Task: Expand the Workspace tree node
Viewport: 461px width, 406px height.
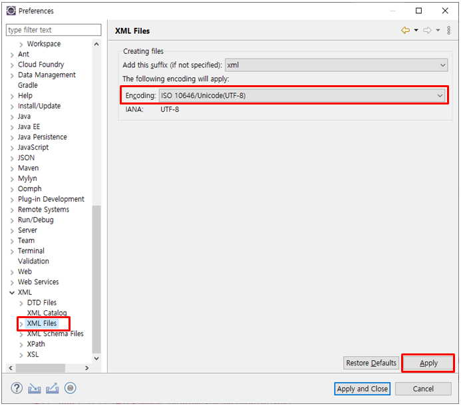Action: click(x=21, y=45)
